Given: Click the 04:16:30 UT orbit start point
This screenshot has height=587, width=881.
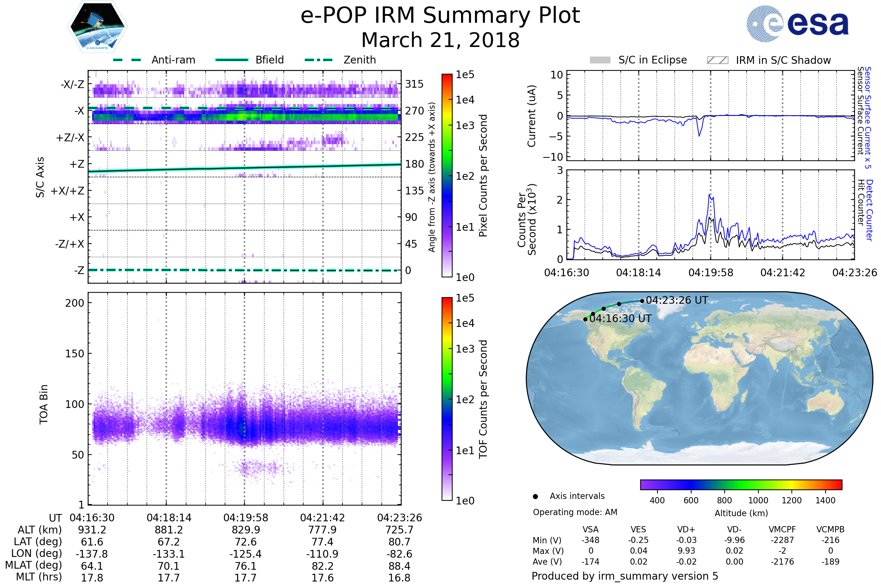Looking at the screenshot, I should (x=585, y=319).
